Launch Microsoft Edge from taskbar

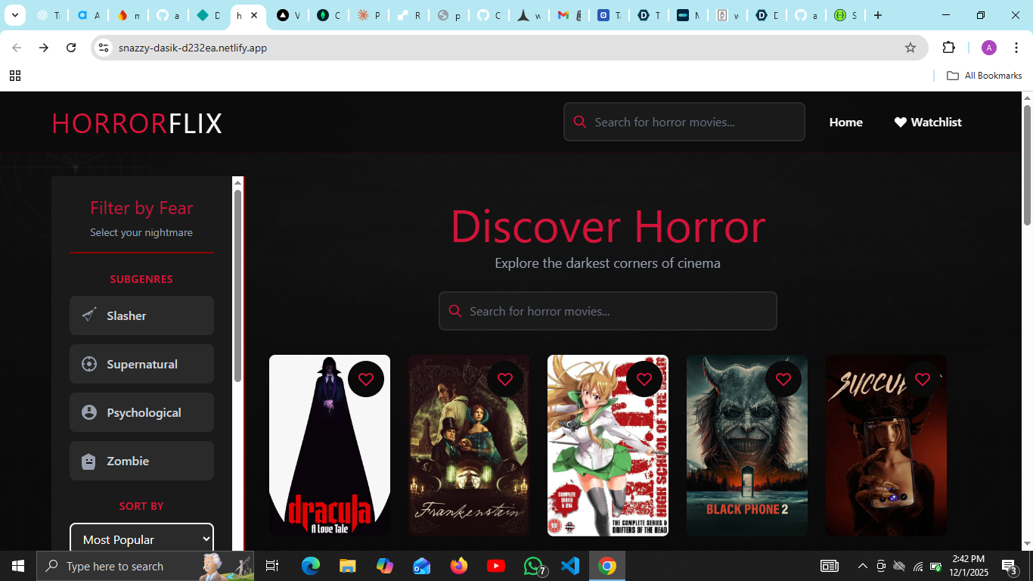(x=310, y=566)
